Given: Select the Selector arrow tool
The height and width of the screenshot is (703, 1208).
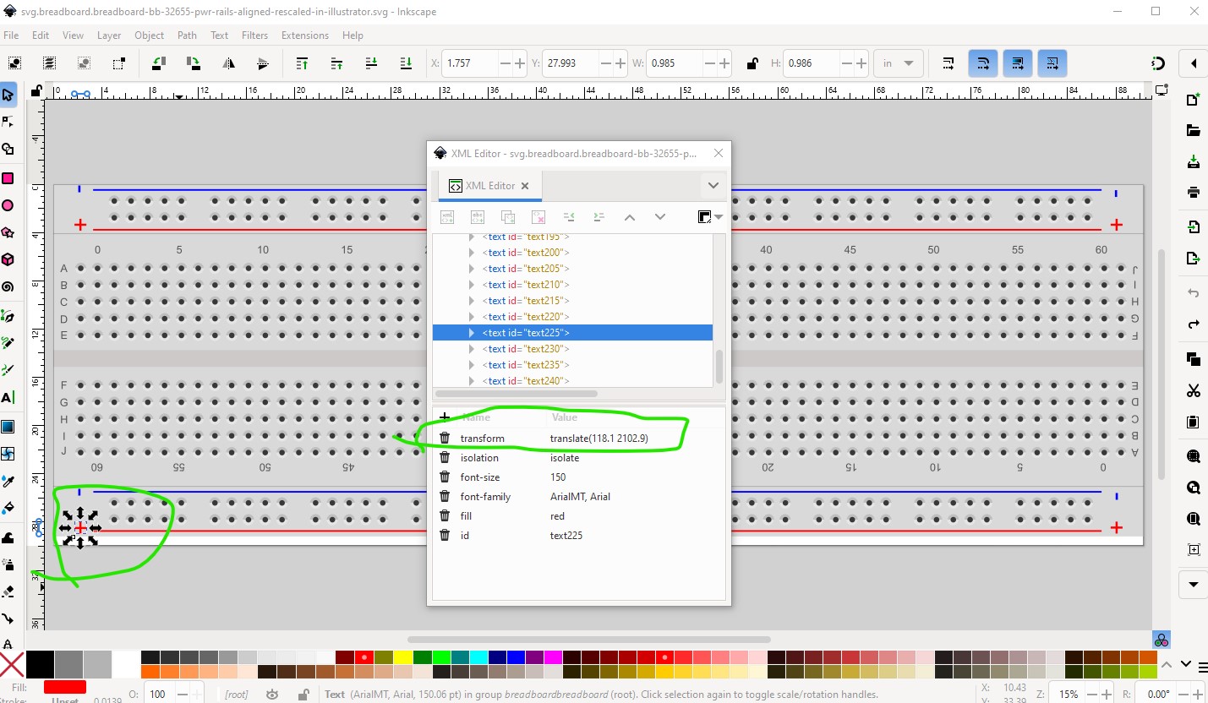Looking at the screenshot, I should [8, 95].
